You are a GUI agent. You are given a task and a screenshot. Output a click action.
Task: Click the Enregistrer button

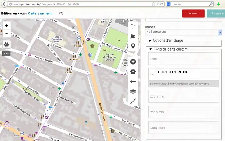(x=217, y=14)
